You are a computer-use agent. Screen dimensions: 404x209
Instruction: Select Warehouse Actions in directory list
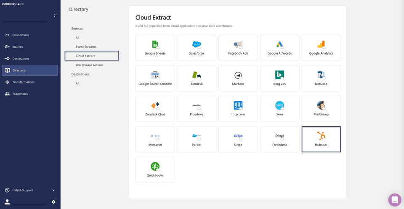tap(89, 65)
